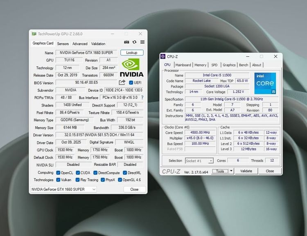
Task: Click the NVIDIA logo in GPU-Z
Action: pos(131,67)
